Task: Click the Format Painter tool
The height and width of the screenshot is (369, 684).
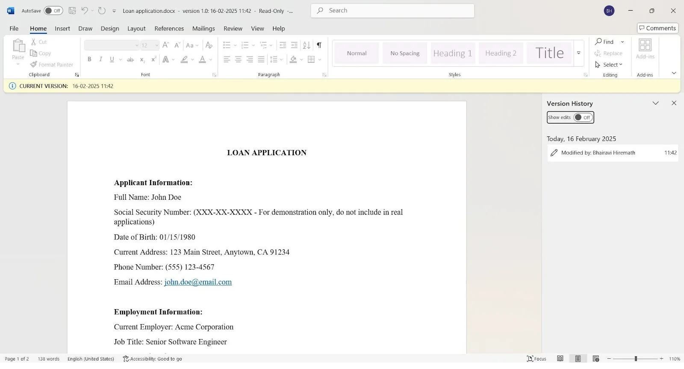Action: pos(52,65)
